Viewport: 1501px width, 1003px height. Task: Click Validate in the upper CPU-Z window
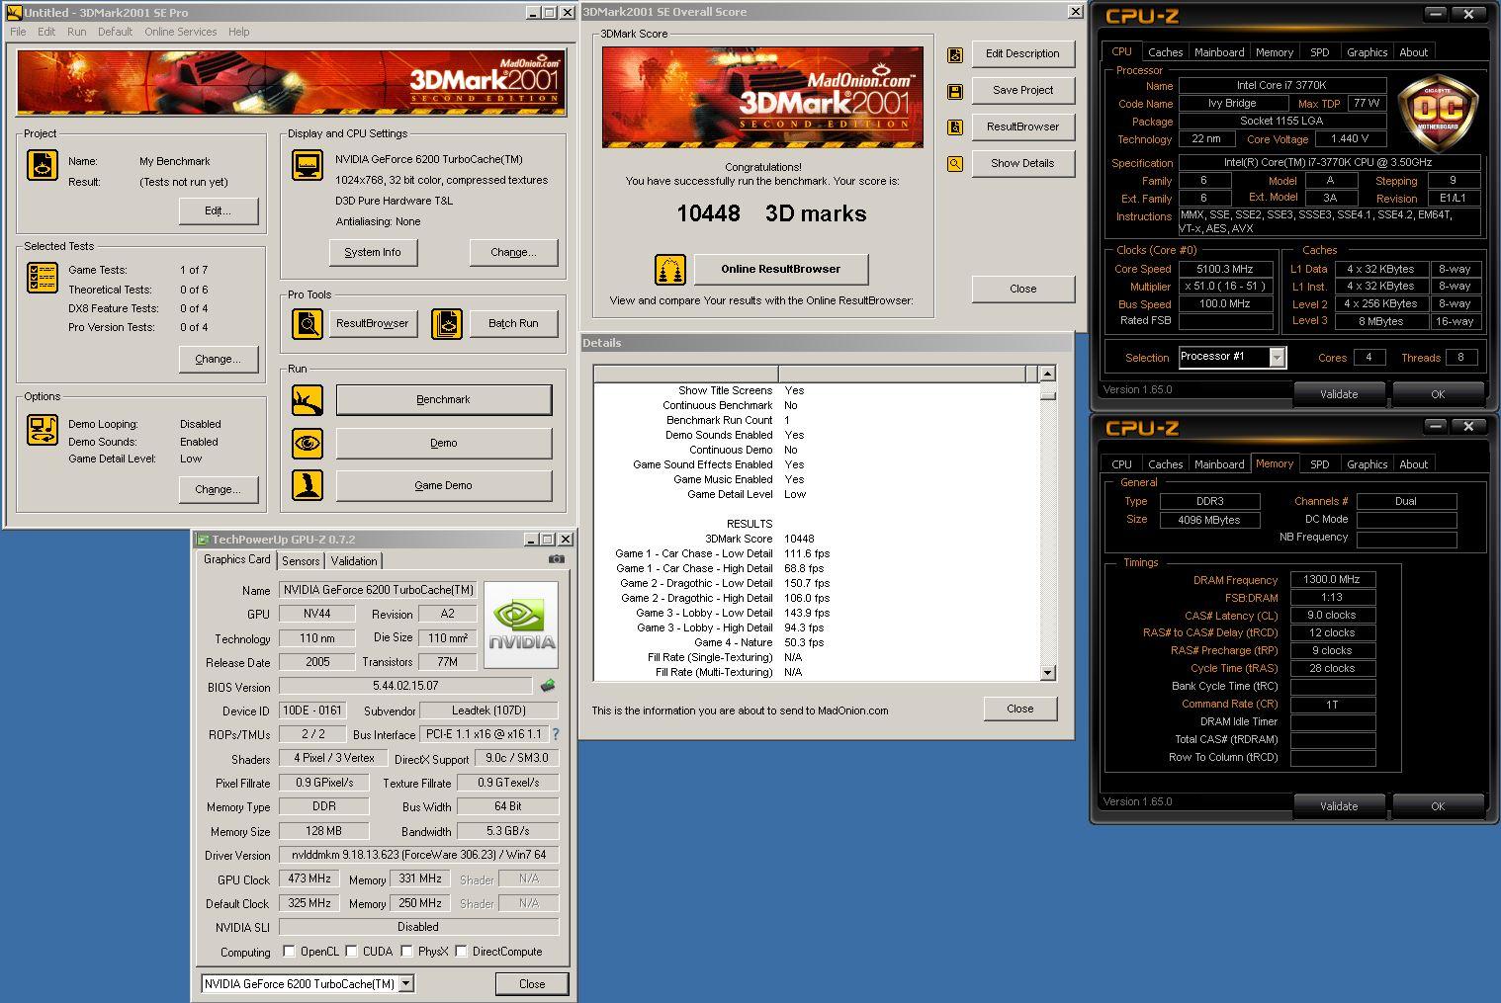point(1339,393)
